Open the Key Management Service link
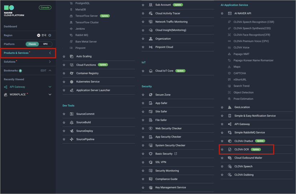The height and width of the screenshot is (194, 296). pyautogui.click(x=171, y=188)
